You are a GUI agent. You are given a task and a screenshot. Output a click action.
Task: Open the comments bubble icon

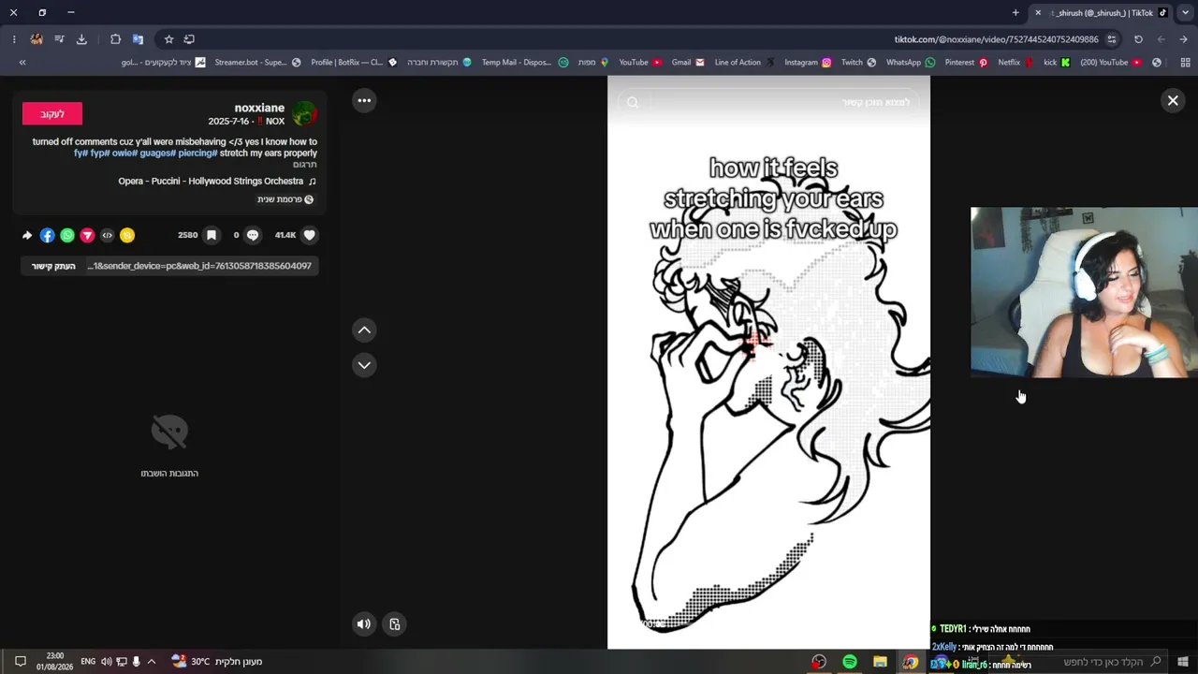point(253,235)
